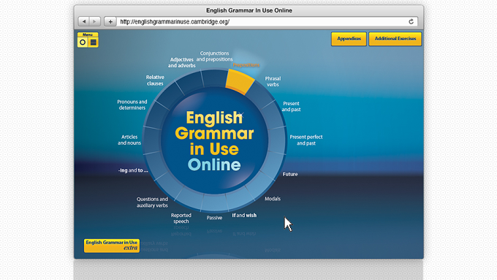Select the highlighted yellow Prepositions wheel segment
This screenshot has height=280, width=497.
coord(240,82)
